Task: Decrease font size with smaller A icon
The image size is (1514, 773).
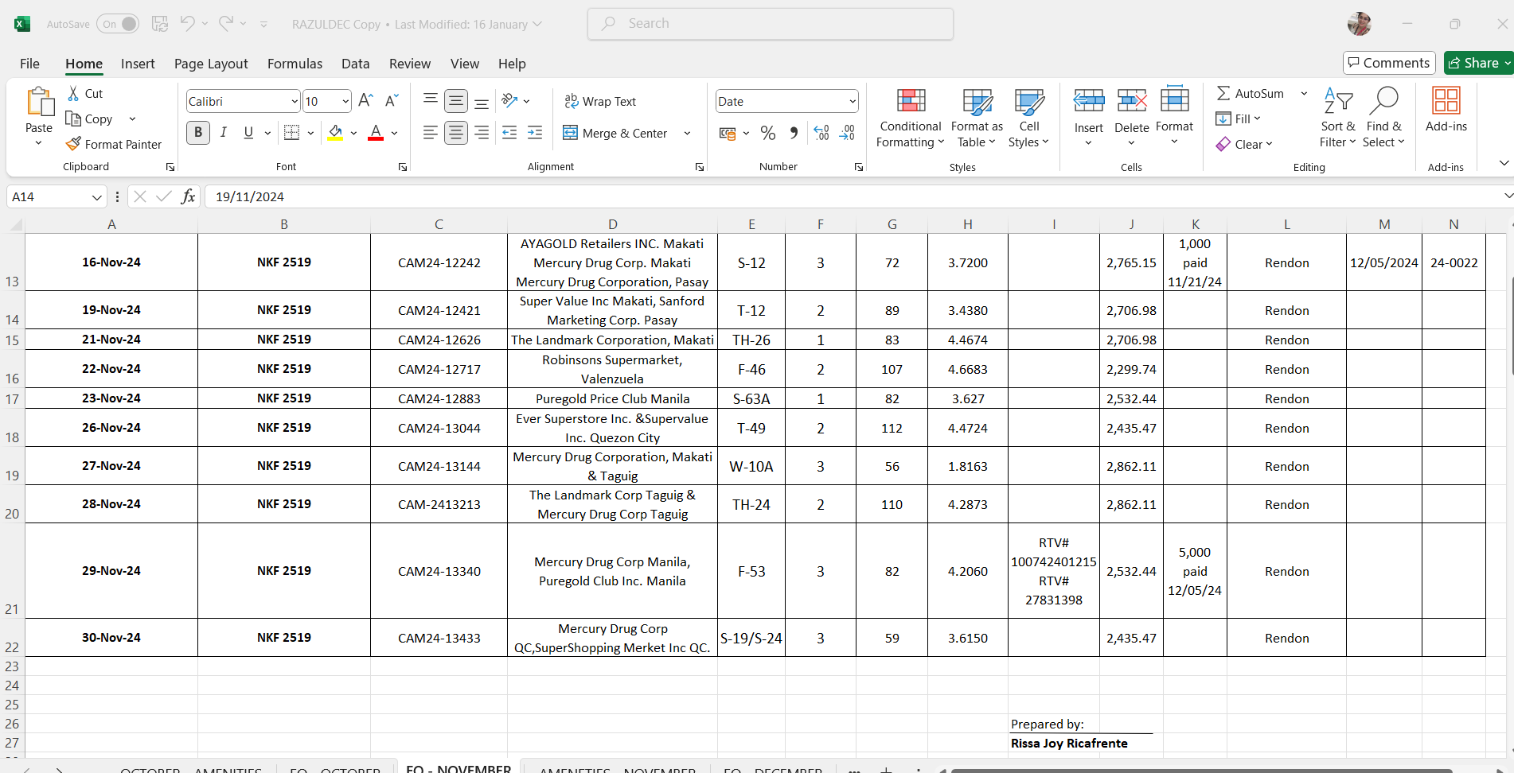Action: [x=391, y=100]
